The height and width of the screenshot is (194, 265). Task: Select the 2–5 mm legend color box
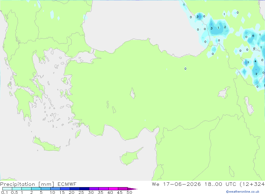(x=36, y=189)
